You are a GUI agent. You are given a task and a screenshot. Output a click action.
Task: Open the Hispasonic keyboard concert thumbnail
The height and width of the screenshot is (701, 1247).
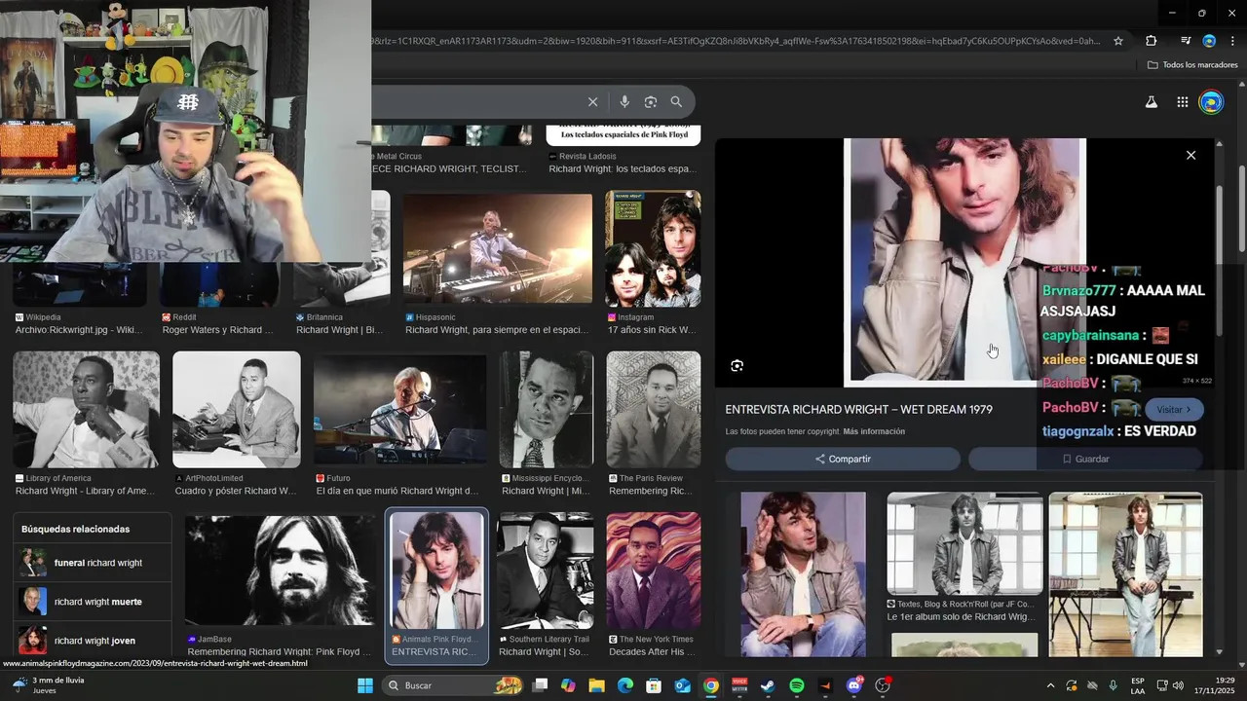click(498, 248)
